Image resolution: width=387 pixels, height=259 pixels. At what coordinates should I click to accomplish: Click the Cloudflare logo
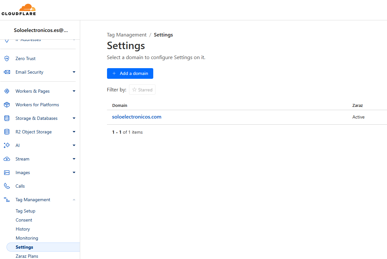click(x=19, y=10)
